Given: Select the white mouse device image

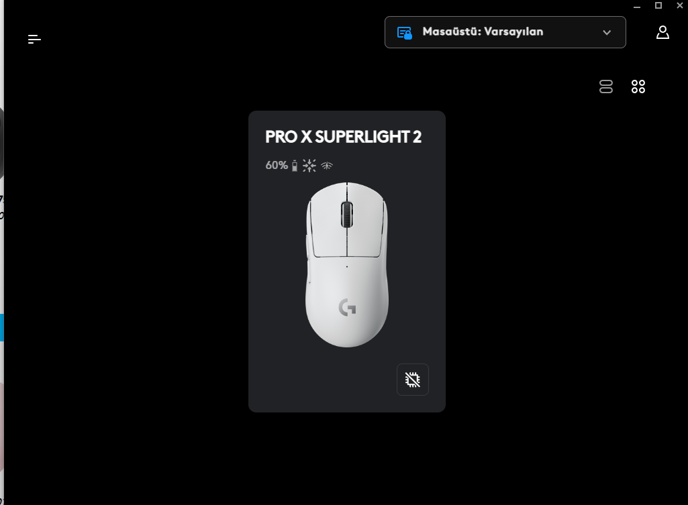Looking at the screenshot, I should tap(346, 265).
